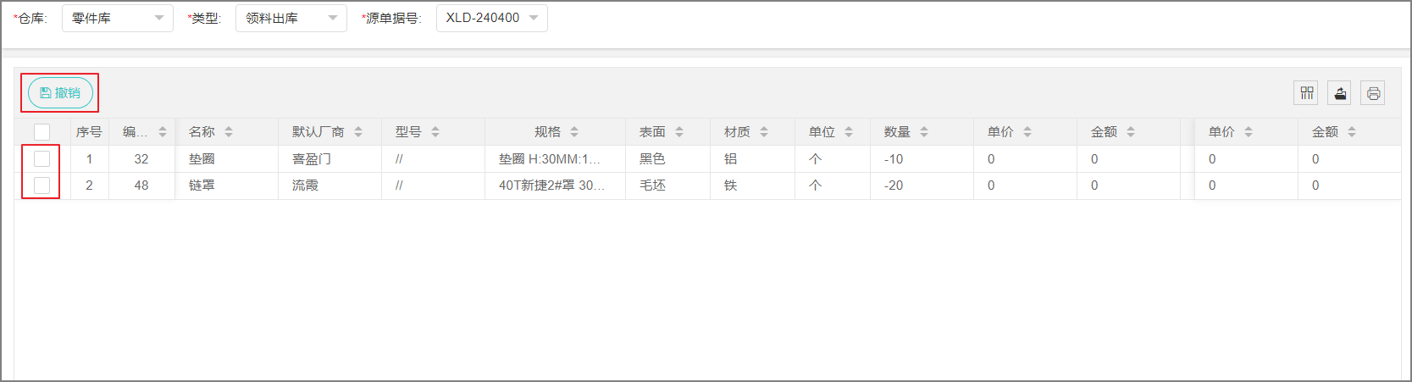Sort by 默认厂商 column arrows

[x=358, y=132]
